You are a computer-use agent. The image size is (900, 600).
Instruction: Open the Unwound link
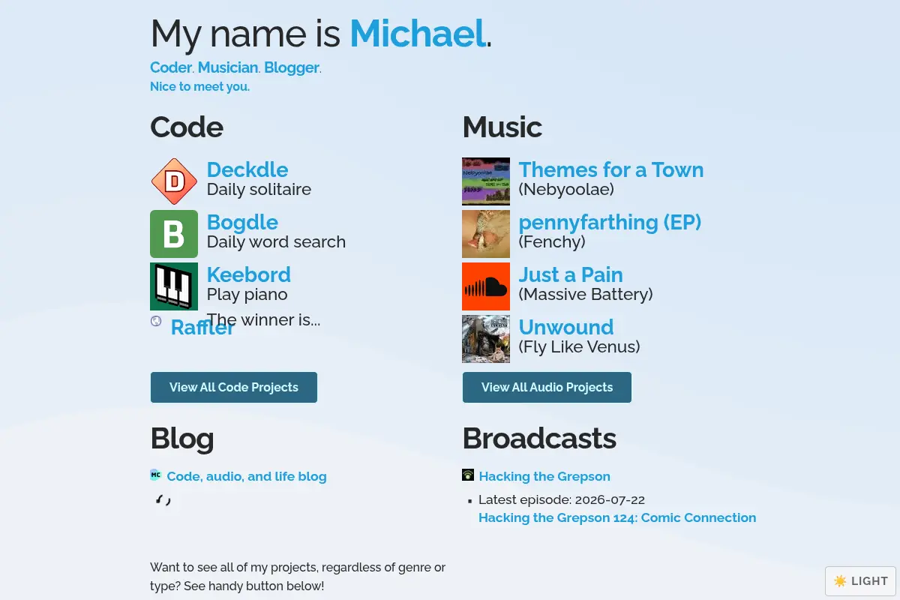566,327
